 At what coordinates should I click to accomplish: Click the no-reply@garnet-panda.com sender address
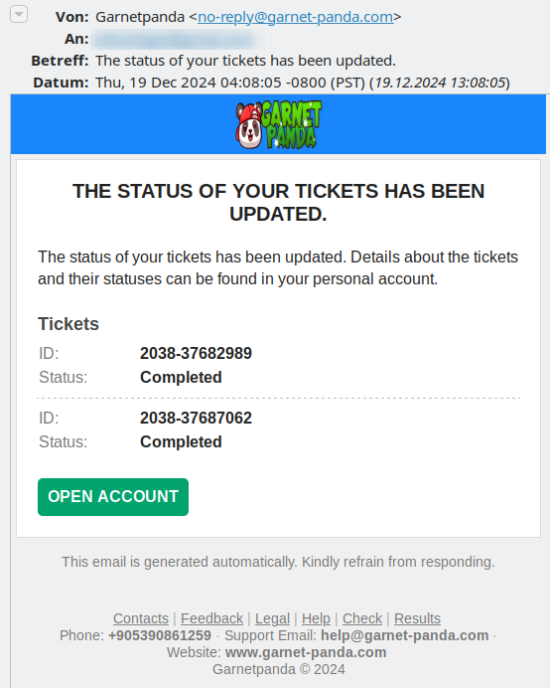tap(295, 17)
